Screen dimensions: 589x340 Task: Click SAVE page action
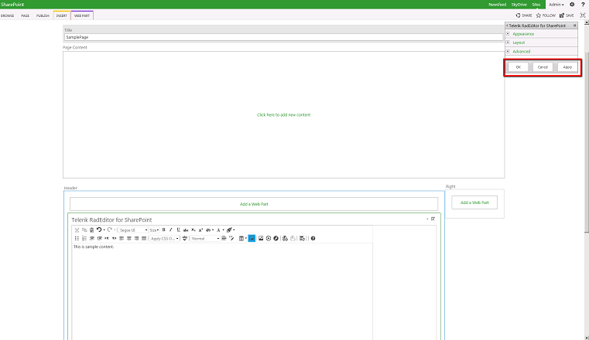click(x=567, y=15)
